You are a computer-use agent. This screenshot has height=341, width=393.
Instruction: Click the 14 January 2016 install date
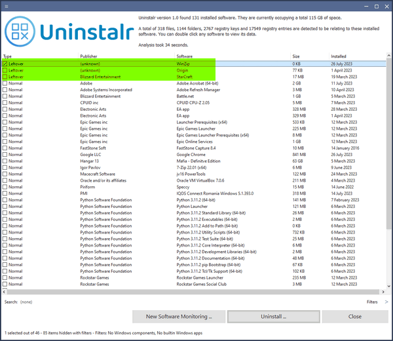click(345, 148)
